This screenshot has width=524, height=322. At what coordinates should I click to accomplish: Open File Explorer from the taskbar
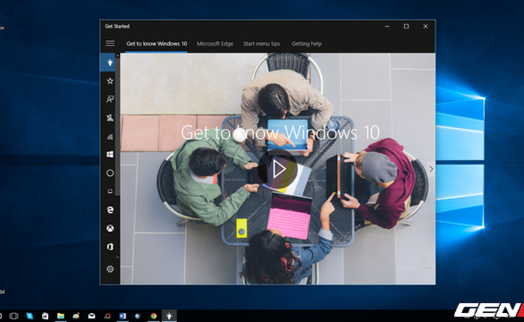(x=61, y=316)
